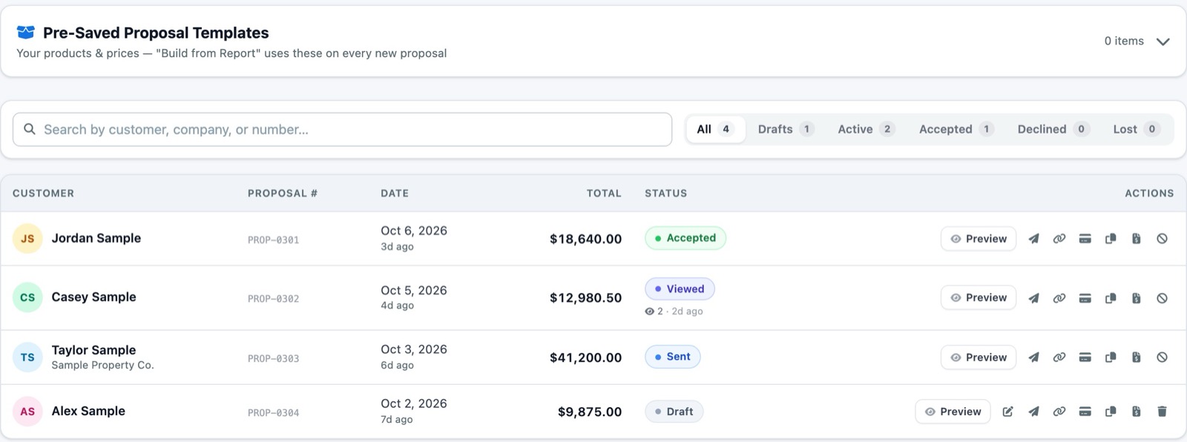Open payment card icon in Alex Sample row
The image size is (1187, 442).
tap(1085, 412)
